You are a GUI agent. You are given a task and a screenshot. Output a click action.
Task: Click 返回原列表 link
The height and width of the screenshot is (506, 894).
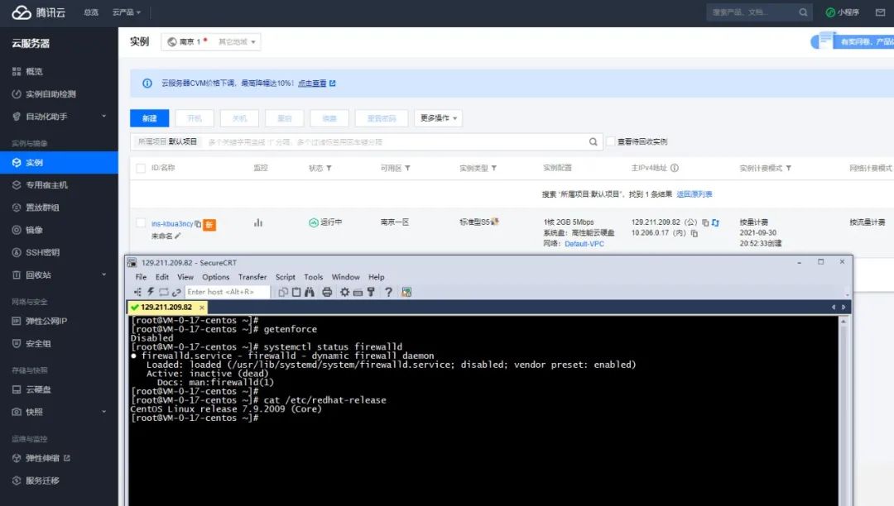(695, 194)
